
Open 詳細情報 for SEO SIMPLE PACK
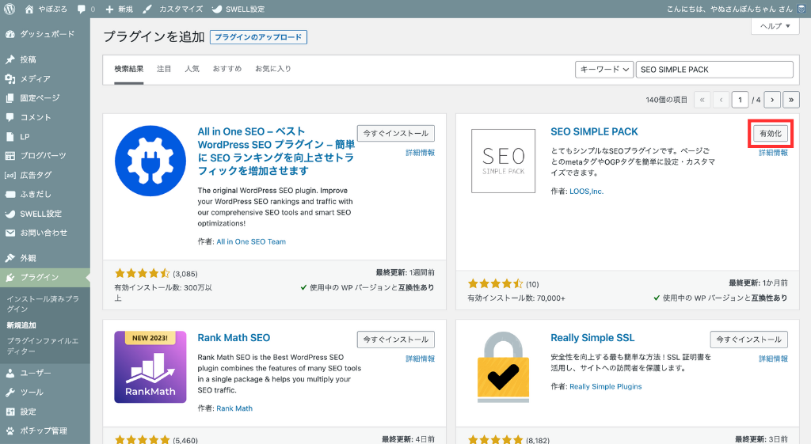(x=773, y=153)
